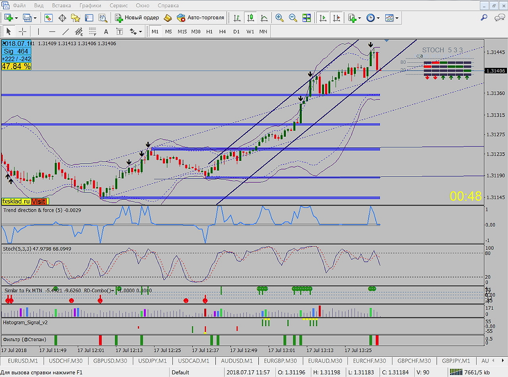The image size is (508, 377).
Task: Expand the templates dropdown arrow
Action: [397, 18]
